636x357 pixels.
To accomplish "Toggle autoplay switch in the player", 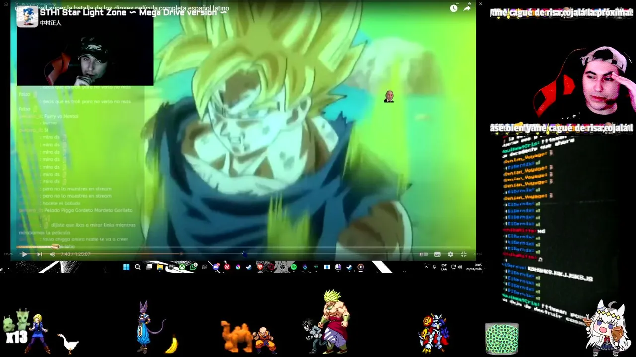I will [424, 254].
